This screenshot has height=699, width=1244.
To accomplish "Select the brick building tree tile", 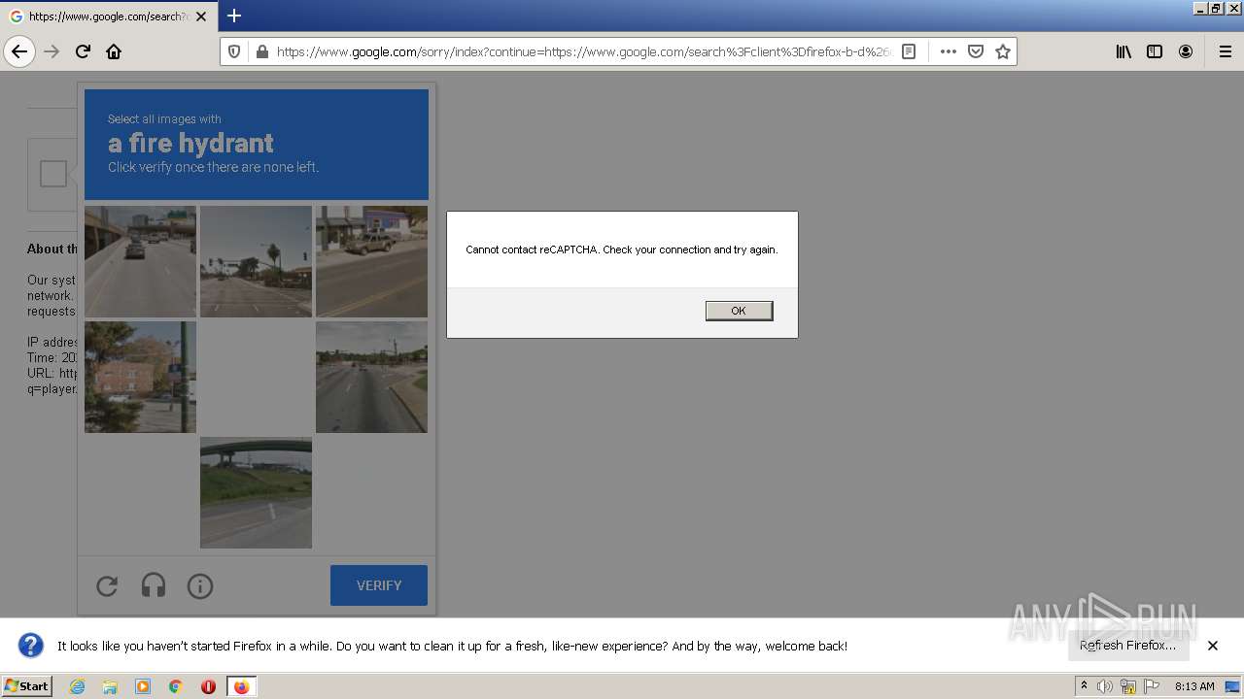I will click(140, 377).
